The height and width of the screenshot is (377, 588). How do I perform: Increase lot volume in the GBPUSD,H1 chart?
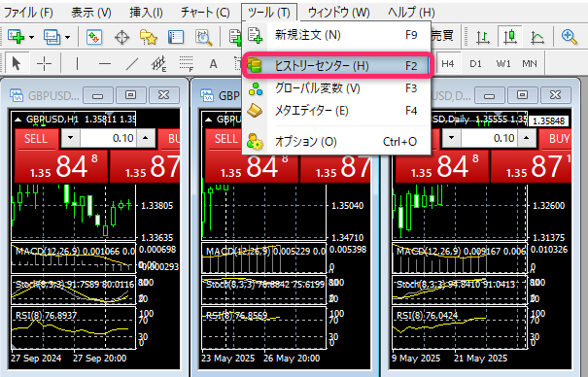(145, 138)
